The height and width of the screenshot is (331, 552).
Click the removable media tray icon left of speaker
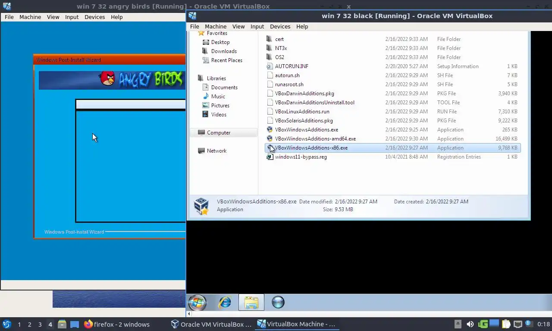pyautogui.click(x=458, y=324)
